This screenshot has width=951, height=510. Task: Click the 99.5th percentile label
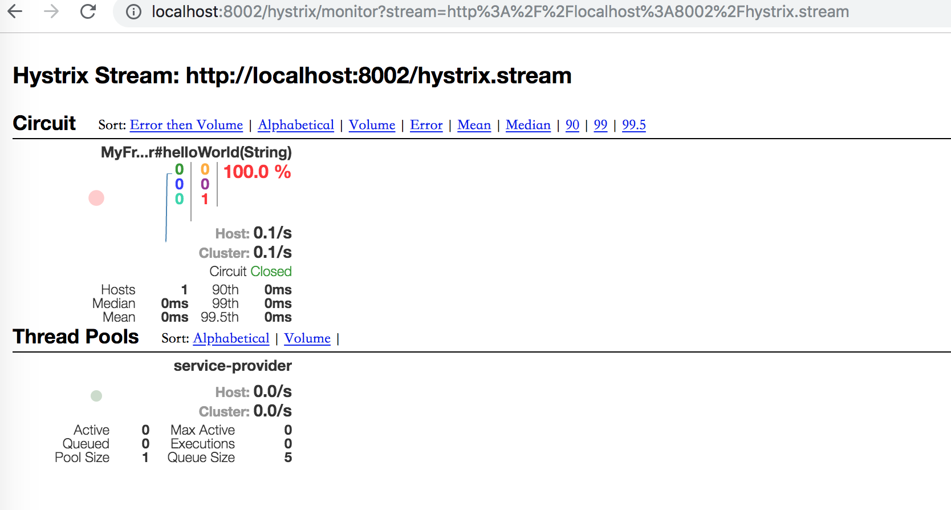pos(220,317)
